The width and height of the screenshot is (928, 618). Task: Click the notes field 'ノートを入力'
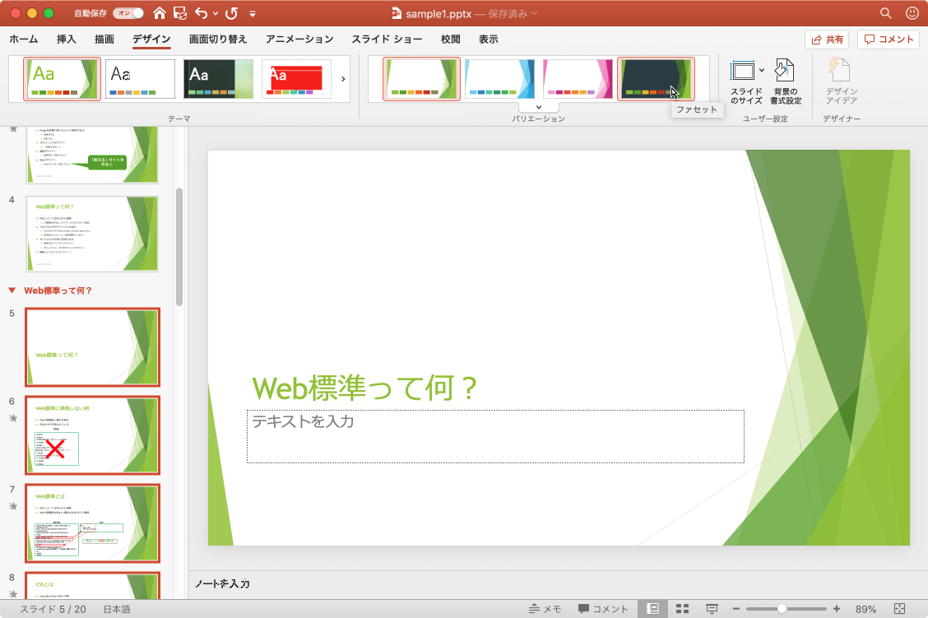[x=222, y=583]
